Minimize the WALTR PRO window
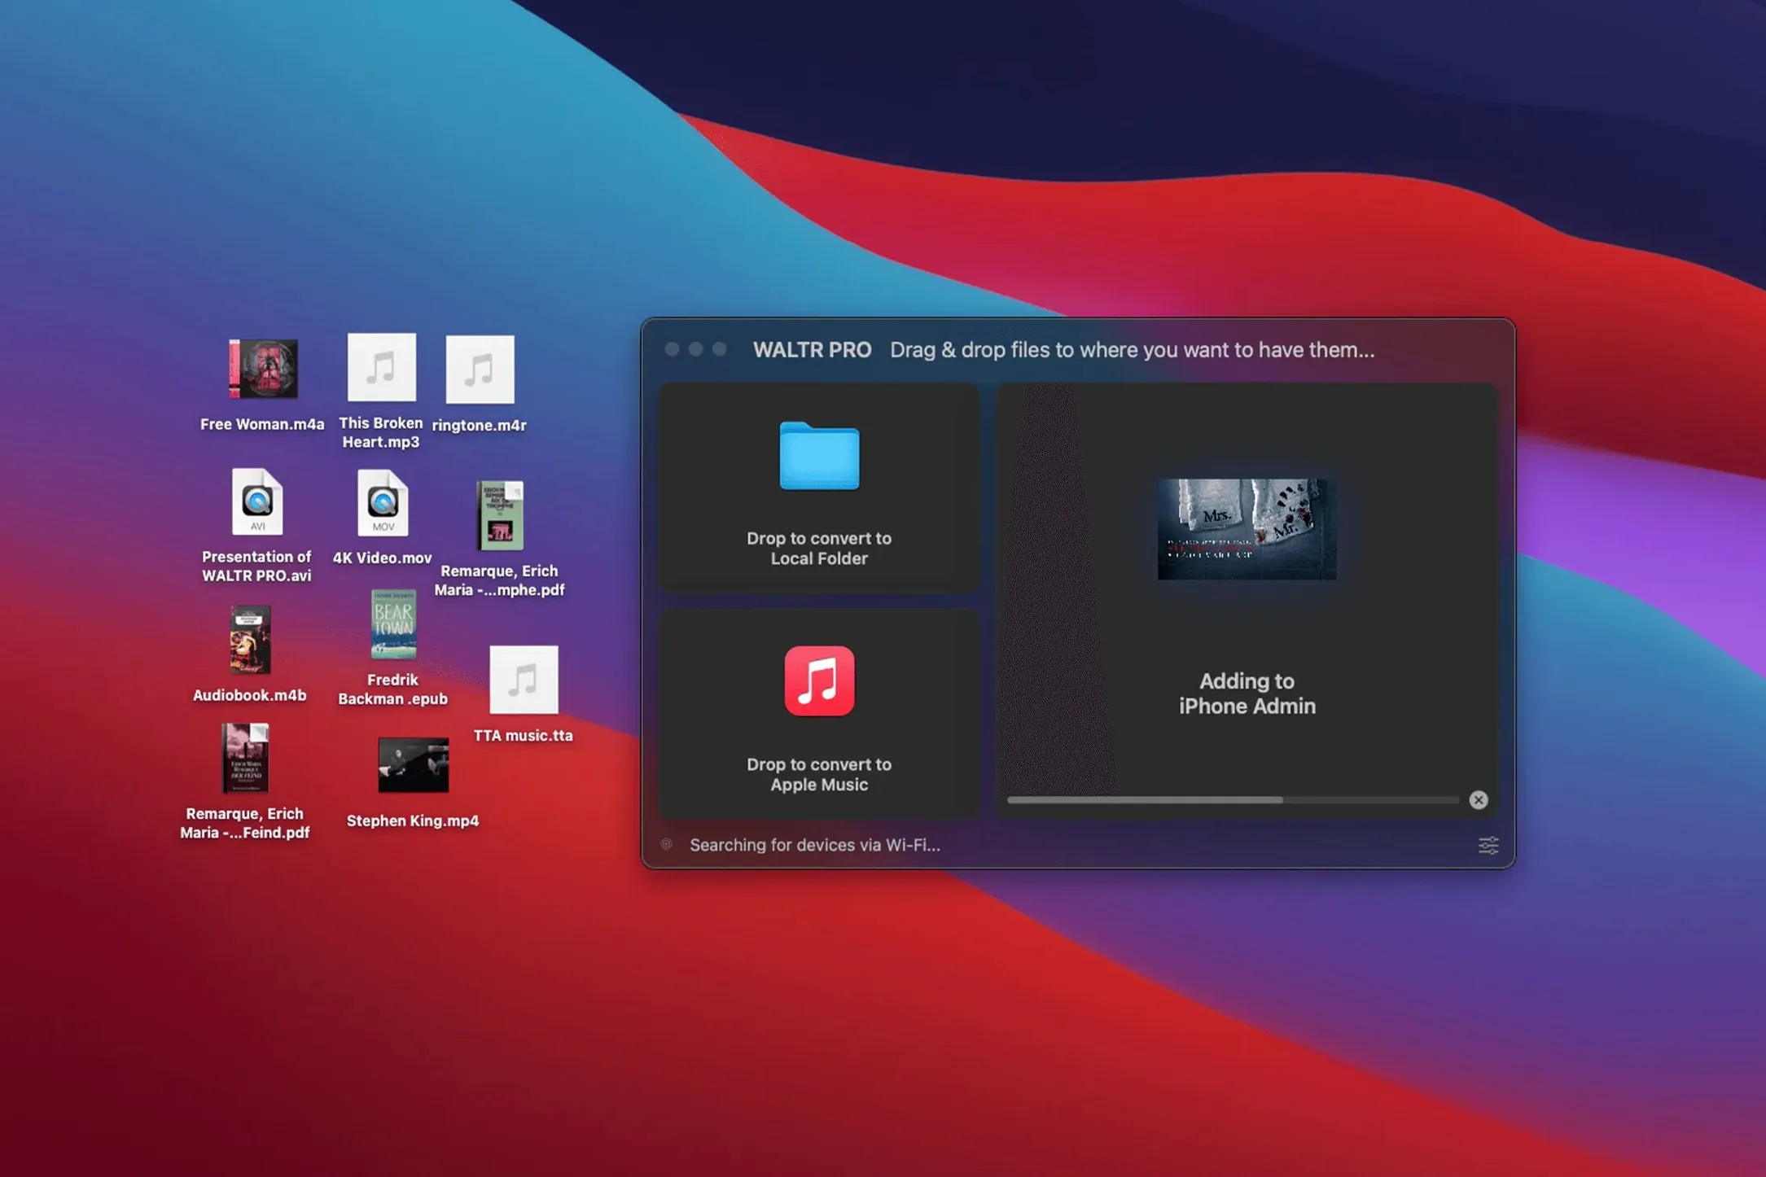This screenshot has height=1177, width=1766. [695, 349]
